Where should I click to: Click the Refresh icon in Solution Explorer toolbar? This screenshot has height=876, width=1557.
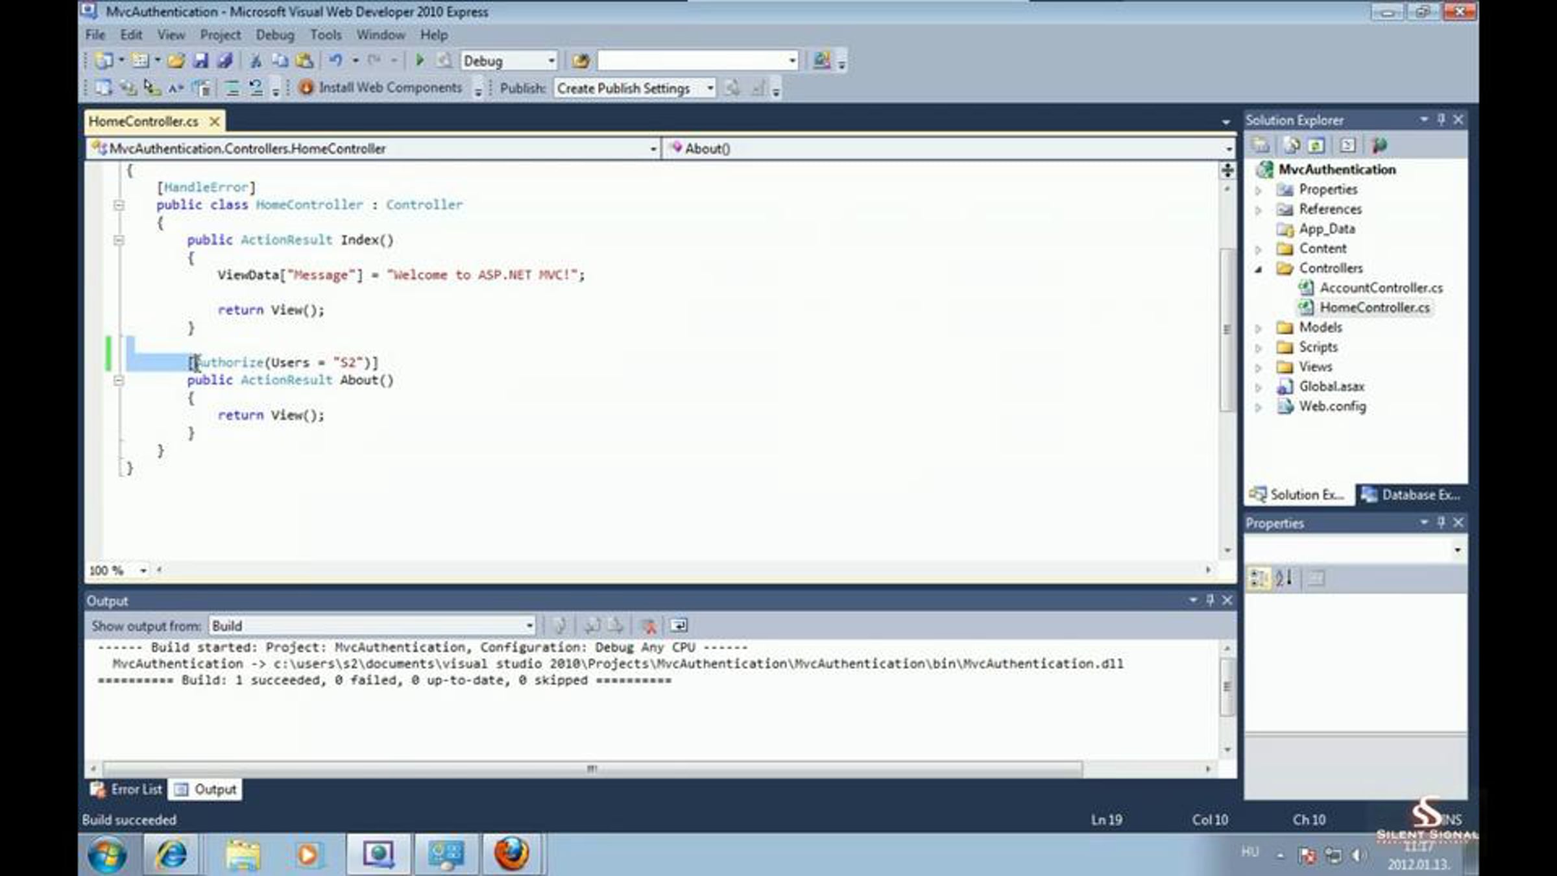[x=1316, y=145]
